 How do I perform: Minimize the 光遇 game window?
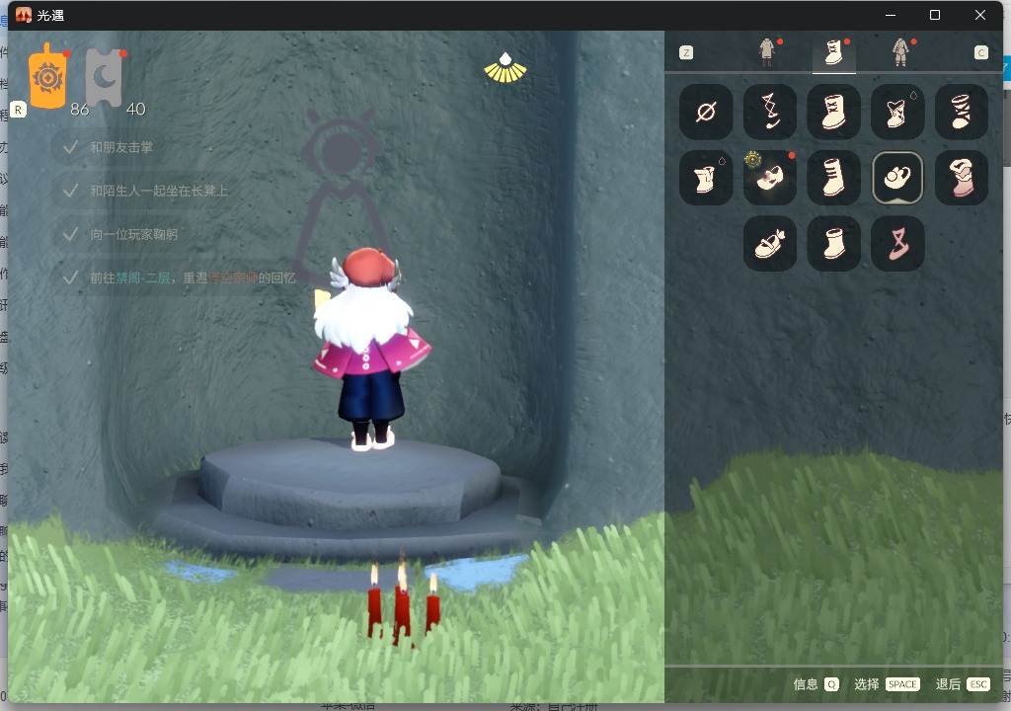point(891,15)
